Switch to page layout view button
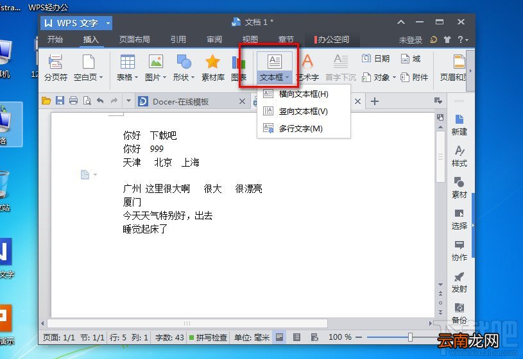The width and height of the screenshot is (523, 359). point(280,337)
